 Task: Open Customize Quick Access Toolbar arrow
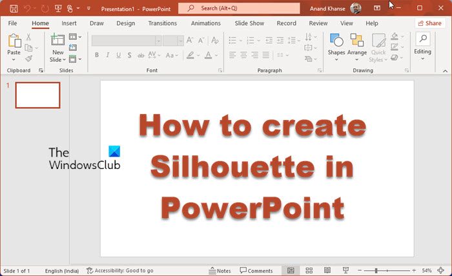click(x=89, y=8)
